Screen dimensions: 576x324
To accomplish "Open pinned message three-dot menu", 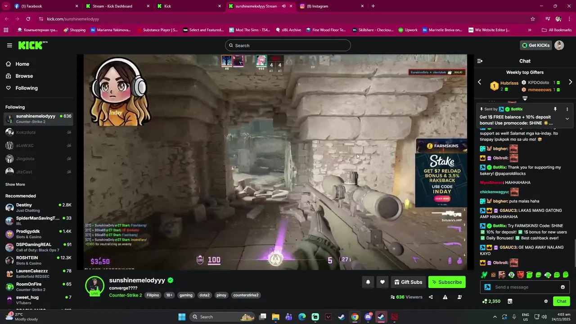I will click(567, 109).
